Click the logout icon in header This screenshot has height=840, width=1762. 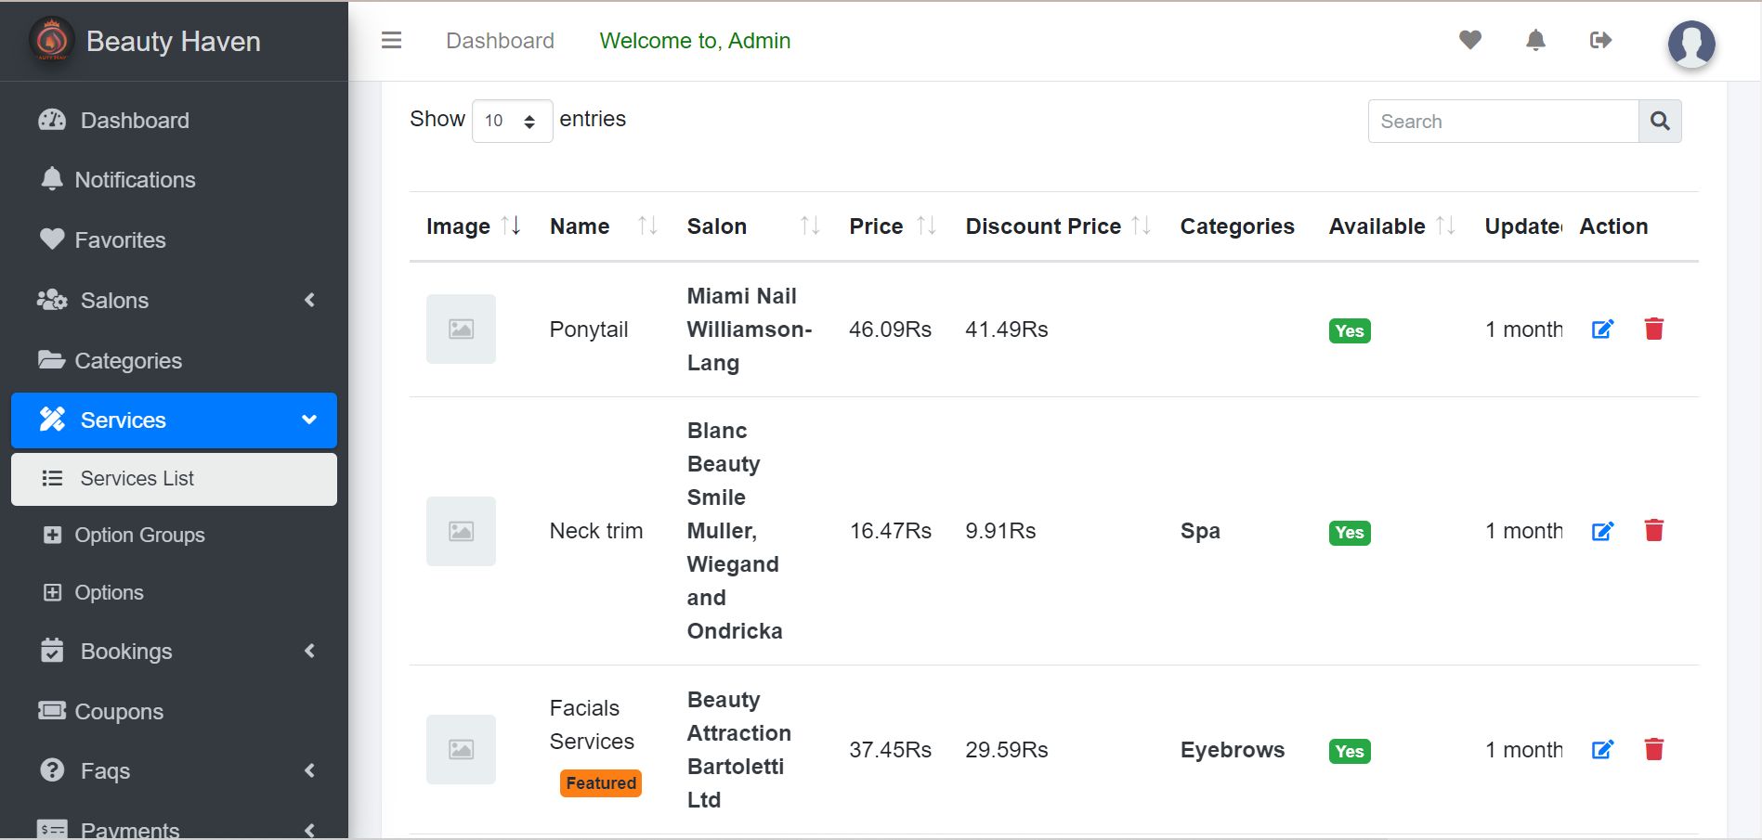(1600, 41)
